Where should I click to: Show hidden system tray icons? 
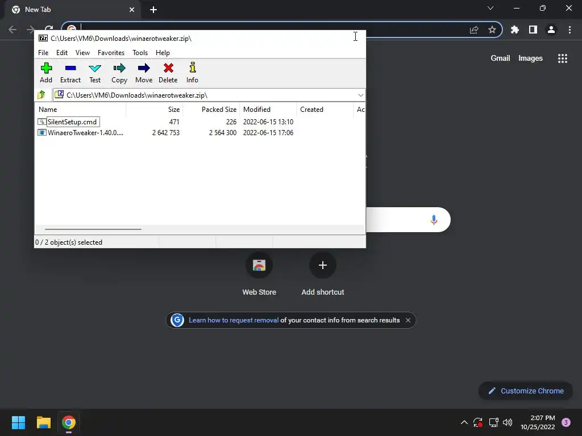pos(464,422)
